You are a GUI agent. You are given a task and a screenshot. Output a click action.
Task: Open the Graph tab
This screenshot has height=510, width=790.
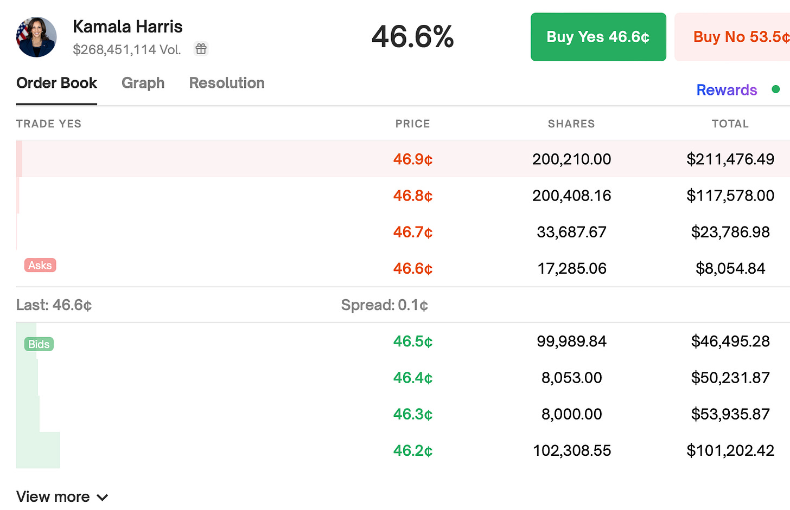(x=143, y=83)
